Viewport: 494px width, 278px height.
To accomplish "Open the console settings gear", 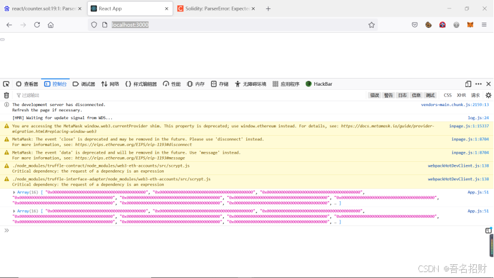I will pyautogui.click(x=488, y=95).
